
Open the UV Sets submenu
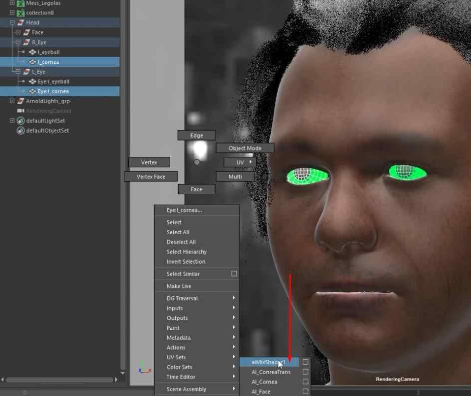tap(197, 357)
